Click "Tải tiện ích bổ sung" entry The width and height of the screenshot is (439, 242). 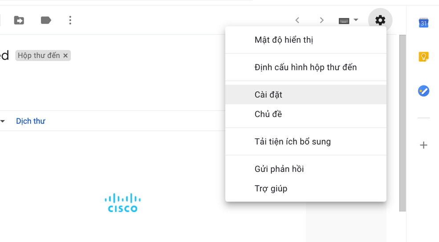(293, 142)
